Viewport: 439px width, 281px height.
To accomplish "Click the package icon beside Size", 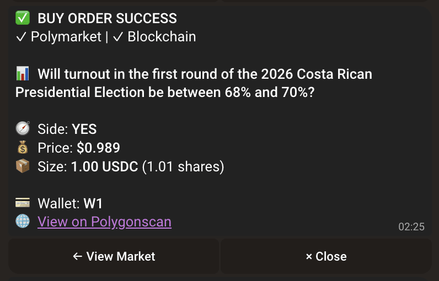I will click(x=23, y=166).
